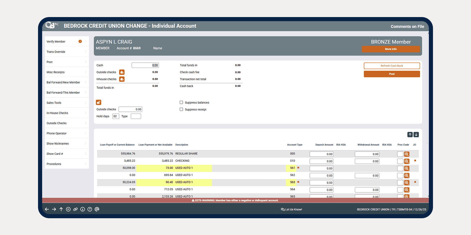Click the JO marker on the 563 row

click(x=415, y=182)
